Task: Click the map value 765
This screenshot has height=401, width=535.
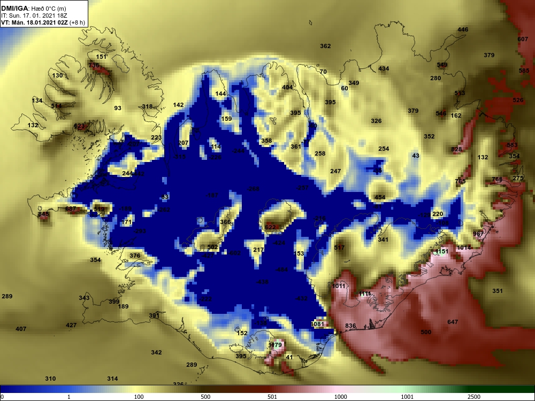Action: pos(460,181)
